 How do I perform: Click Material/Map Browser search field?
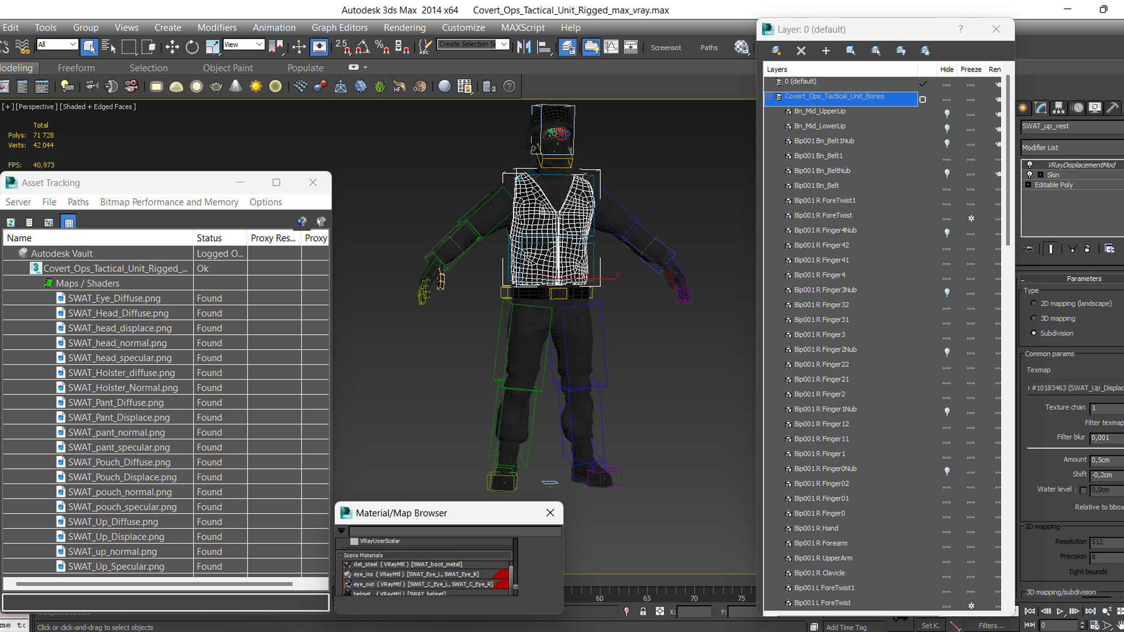tap(455, 531)
